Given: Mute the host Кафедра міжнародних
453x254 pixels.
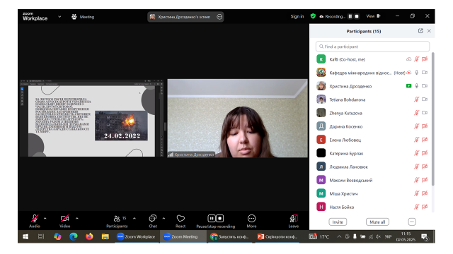Looking at the screenshot, I should (416, 73).
